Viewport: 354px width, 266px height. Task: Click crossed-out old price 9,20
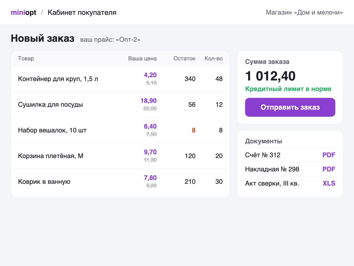(151, 185)
